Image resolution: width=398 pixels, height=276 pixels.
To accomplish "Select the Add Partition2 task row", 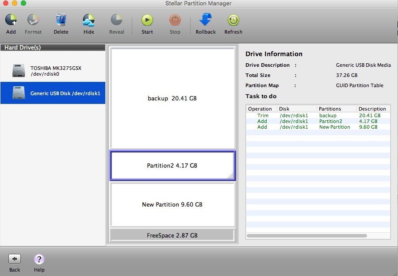I will [318, 121].
